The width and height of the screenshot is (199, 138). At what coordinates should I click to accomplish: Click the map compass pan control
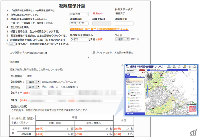(x=149, y=77)
